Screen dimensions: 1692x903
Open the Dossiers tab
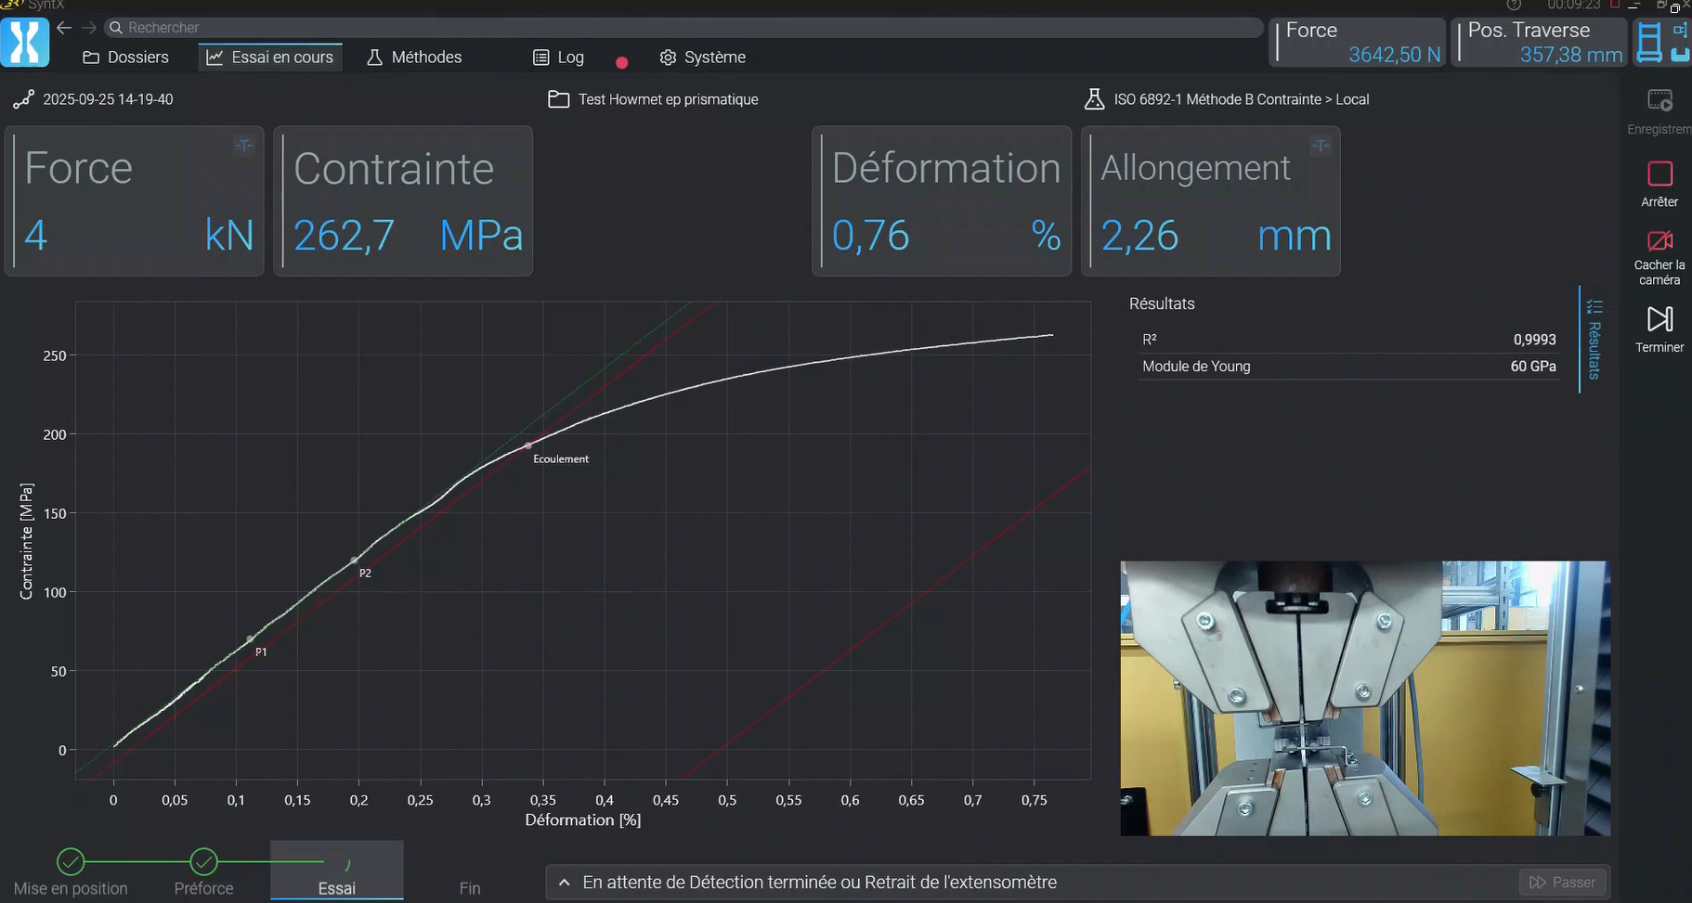coord(126,58)
